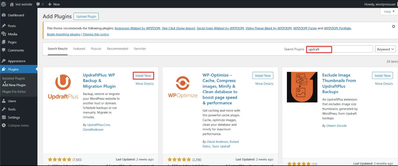Click the WP Optimize plugin logo
Image resolution: width=398 pixels, height=166 pixels.
pos(183,87)
